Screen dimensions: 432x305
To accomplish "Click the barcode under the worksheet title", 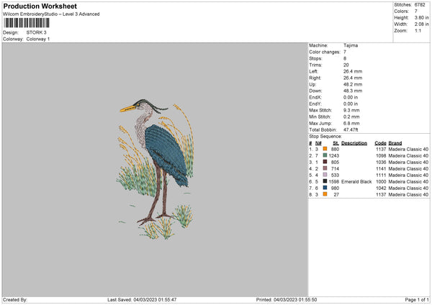I will pos(29,23).
